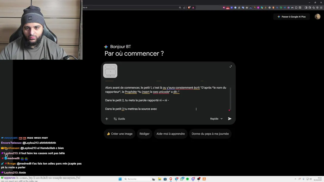Screen dimensions: 324x182
Task: Open Discord from the taskbar
Action: [x=193, y=179]
